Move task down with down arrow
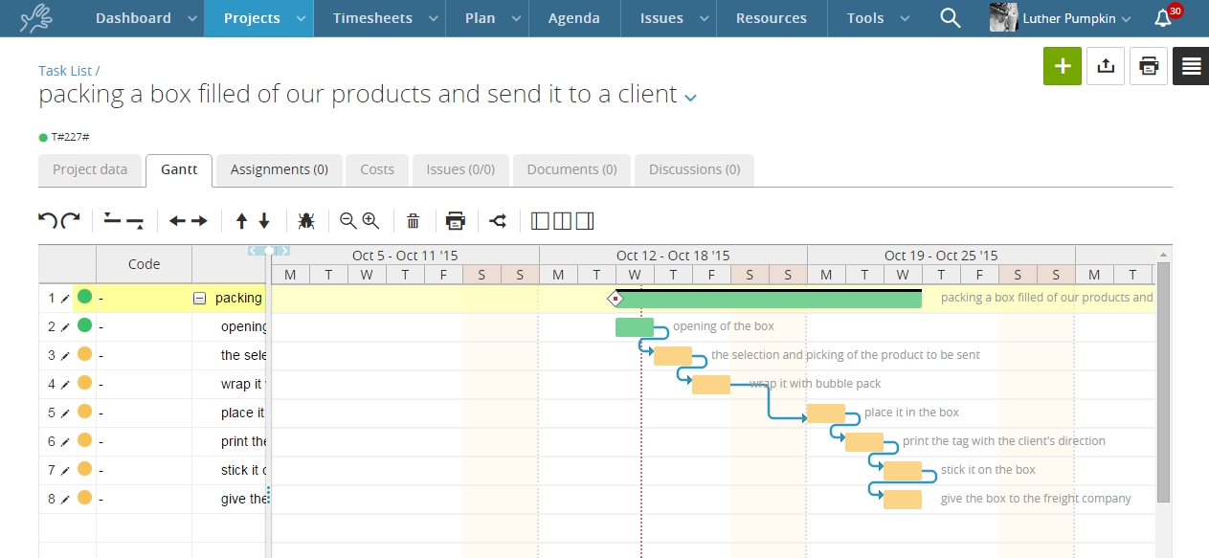Viewport: 1209px width, 558px height. pyautogui.click(x=264, y=221)
